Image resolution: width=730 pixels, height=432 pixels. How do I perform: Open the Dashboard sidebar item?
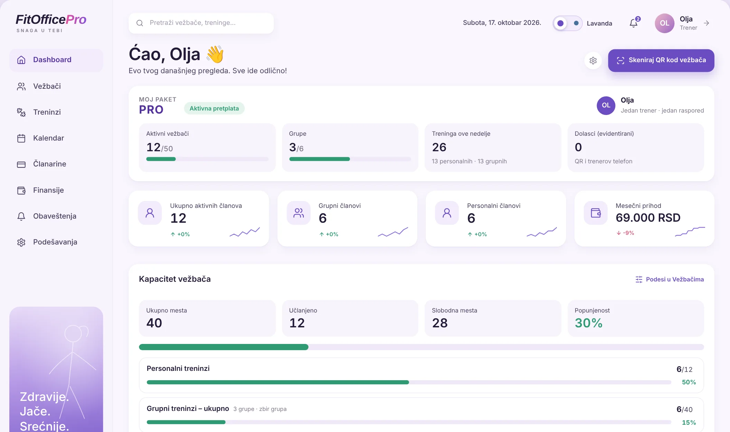point(56,60)
